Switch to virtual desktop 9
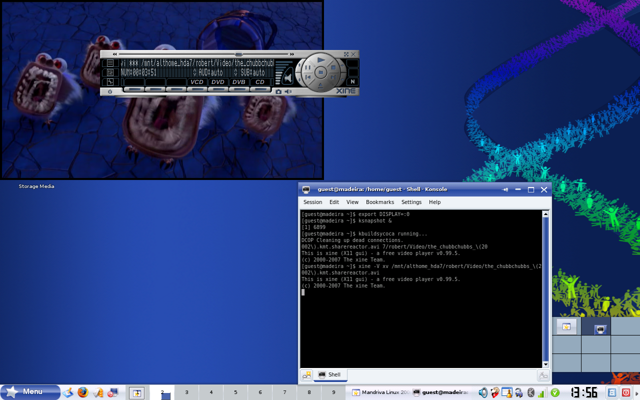 tap(333, 392)
